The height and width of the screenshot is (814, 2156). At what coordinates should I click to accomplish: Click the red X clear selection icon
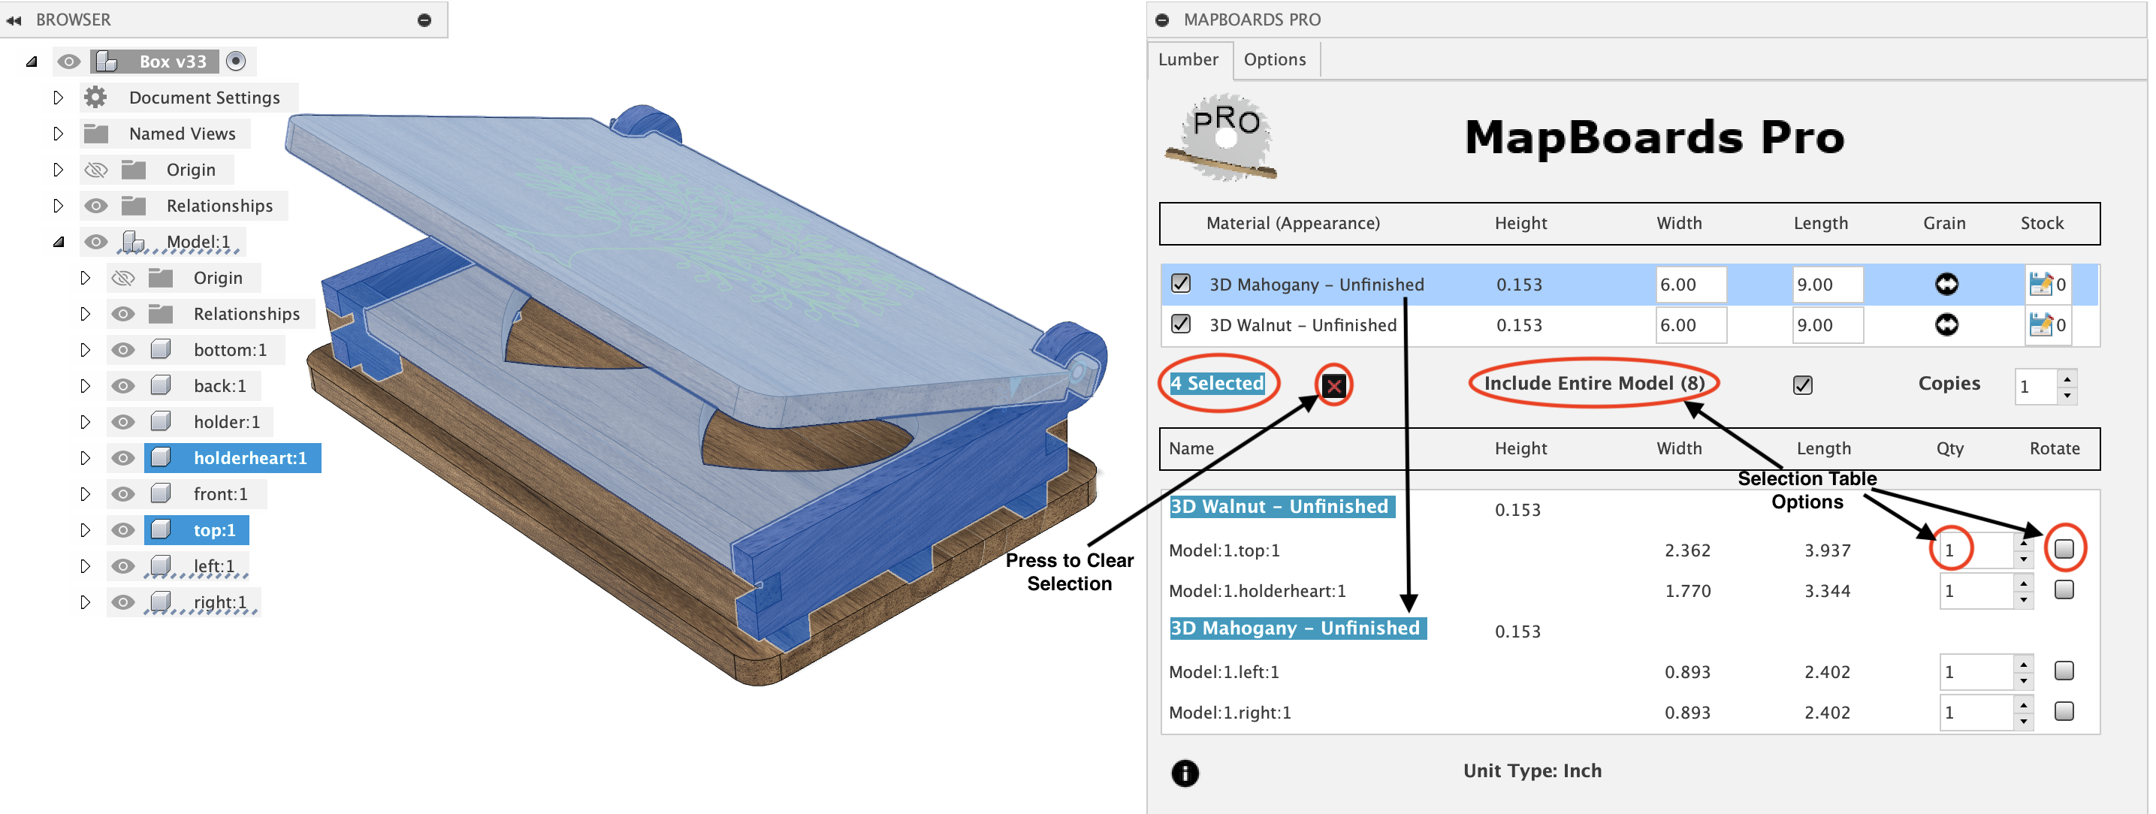pyautogui.click(x=1333, y=386)
